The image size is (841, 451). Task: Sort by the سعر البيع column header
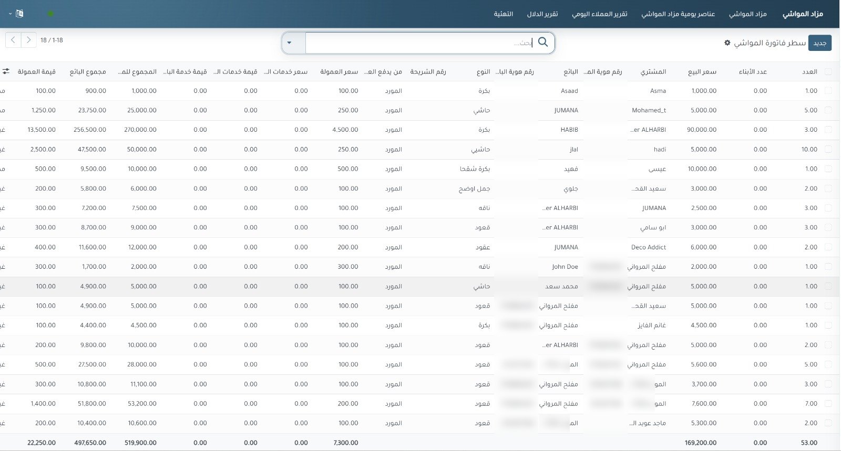(702, 71)
